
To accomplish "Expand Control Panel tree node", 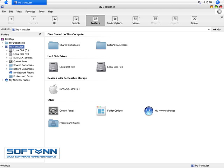I will point(7,62).
